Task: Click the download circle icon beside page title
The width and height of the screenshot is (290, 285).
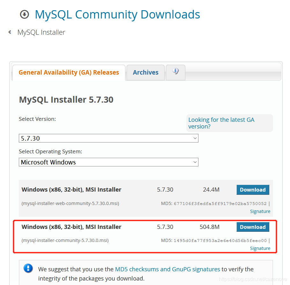Action: tap(25, 14)
